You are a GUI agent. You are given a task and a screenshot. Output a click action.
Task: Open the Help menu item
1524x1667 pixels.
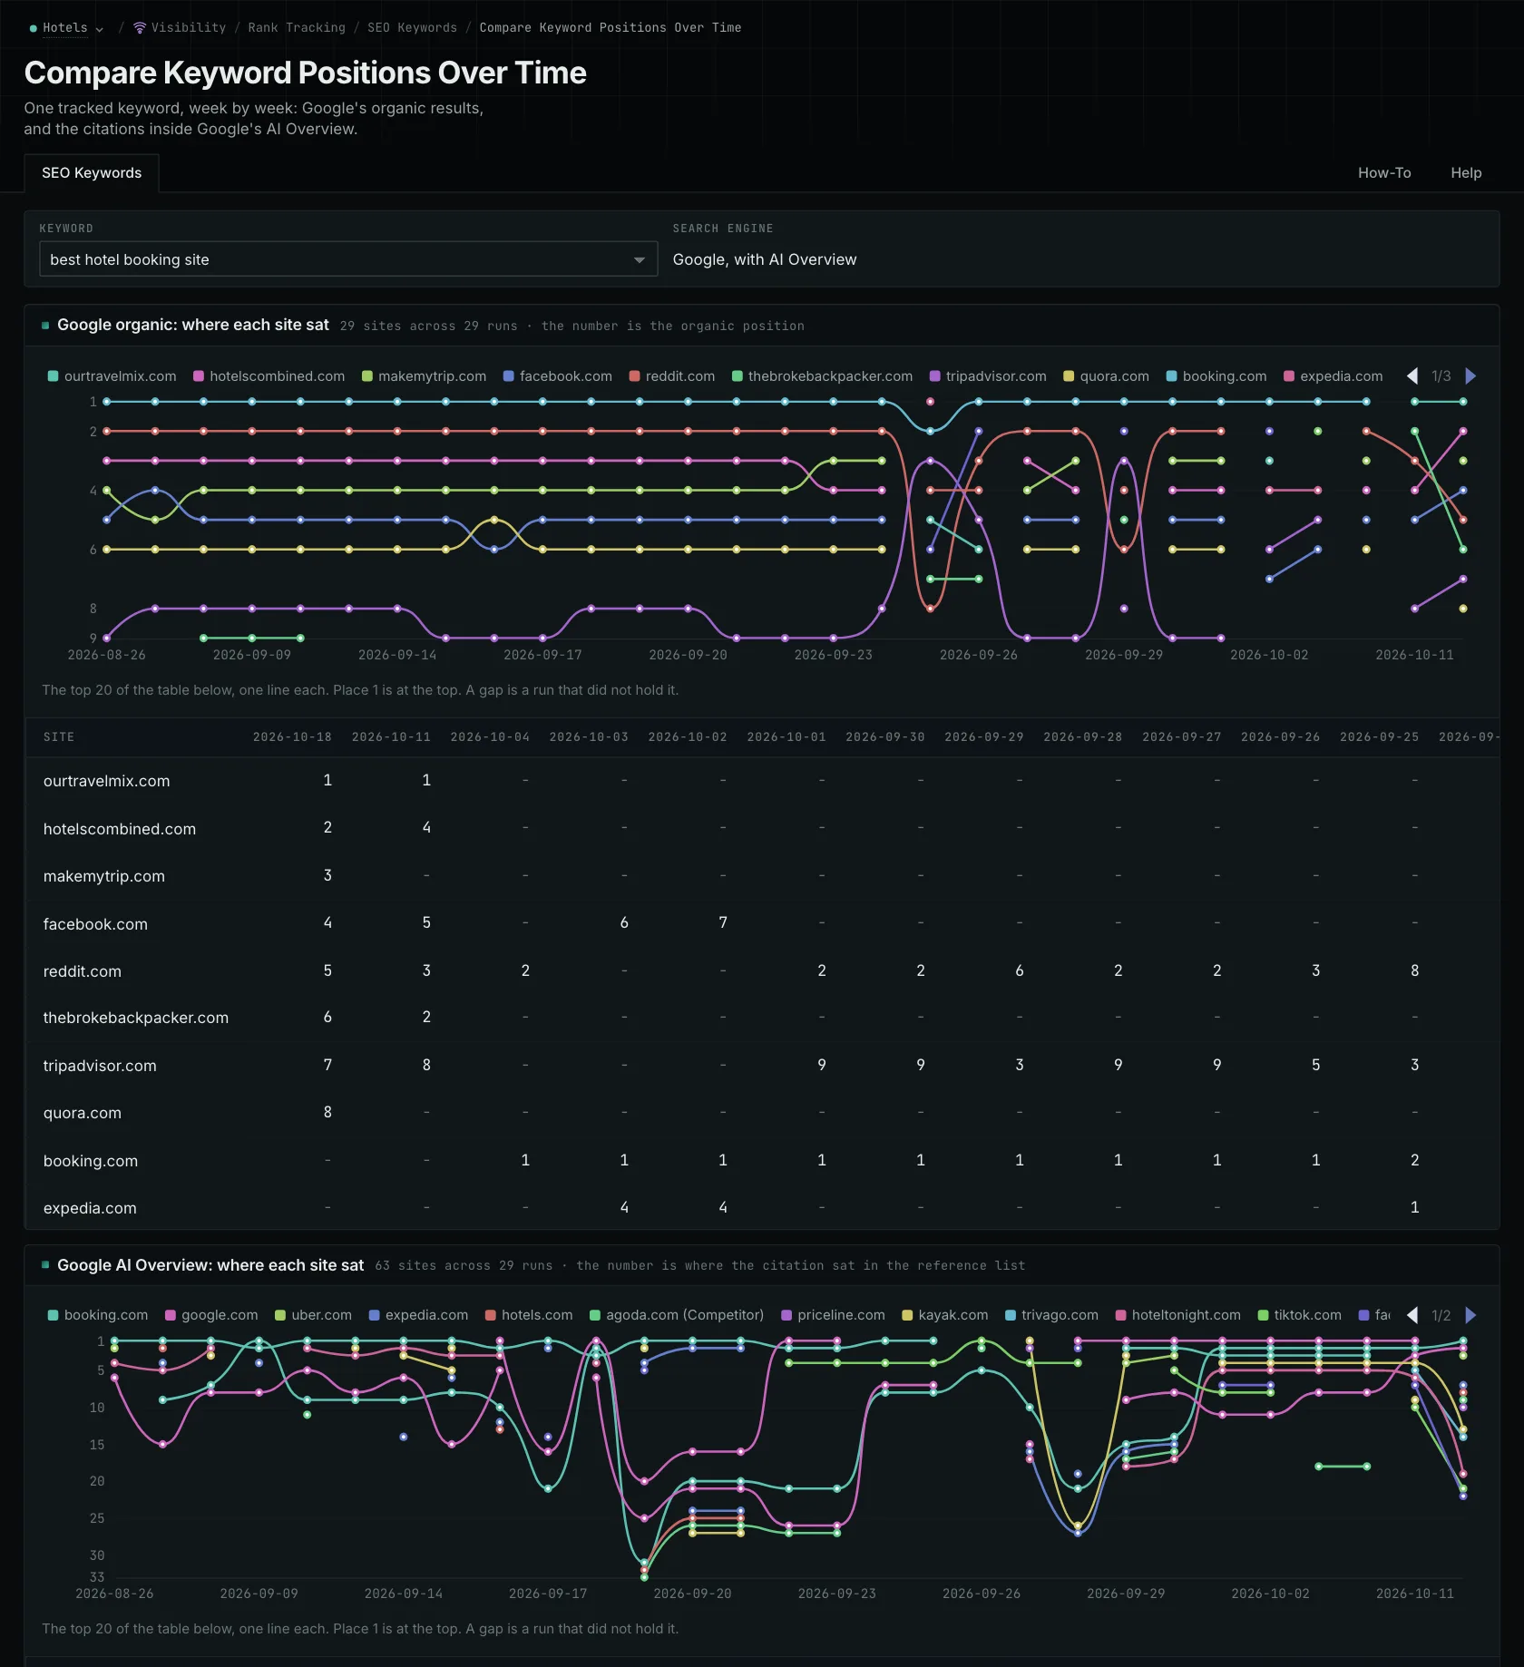[x=1466, y=173]
